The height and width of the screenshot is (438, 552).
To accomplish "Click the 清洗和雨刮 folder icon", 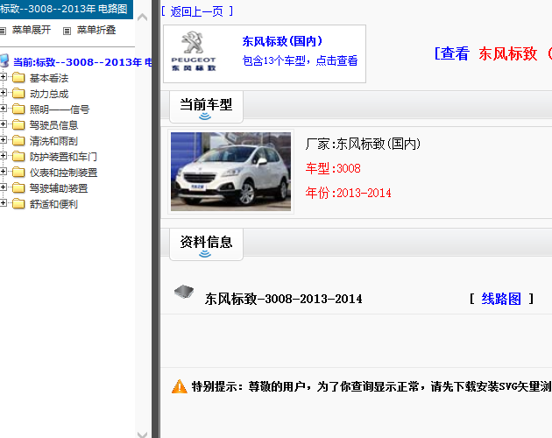I will 18,140.
